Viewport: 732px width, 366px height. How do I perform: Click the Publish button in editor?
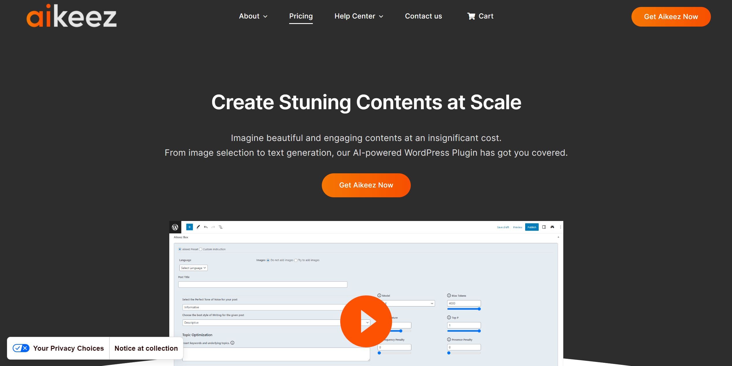532,227
